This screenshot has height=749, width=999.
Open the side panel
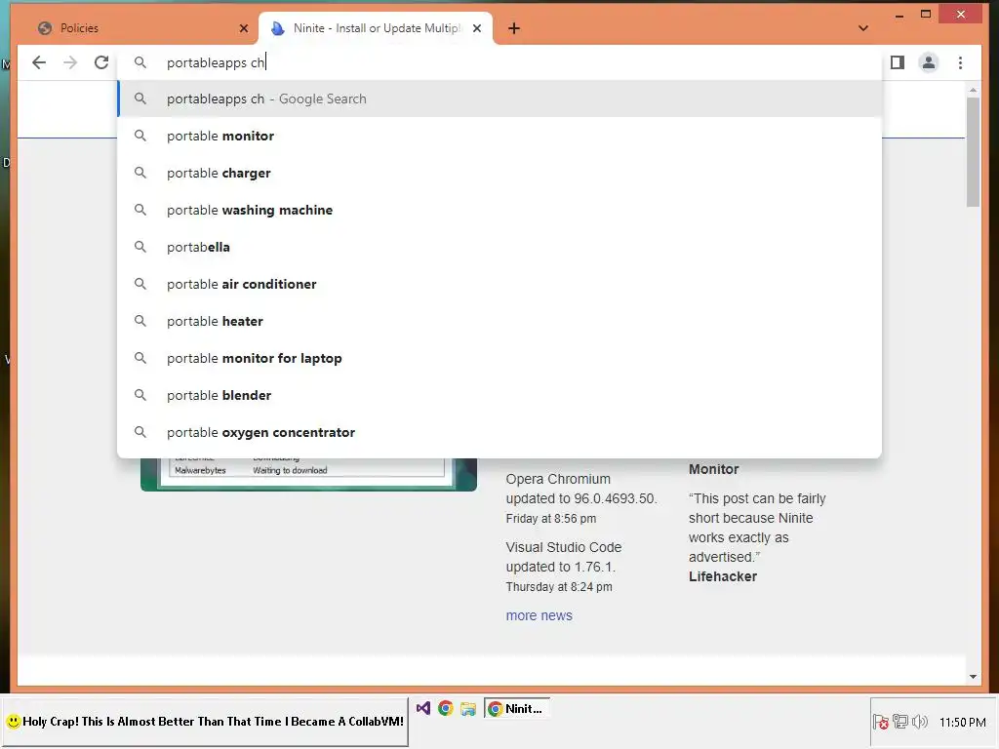pos(898,62)
